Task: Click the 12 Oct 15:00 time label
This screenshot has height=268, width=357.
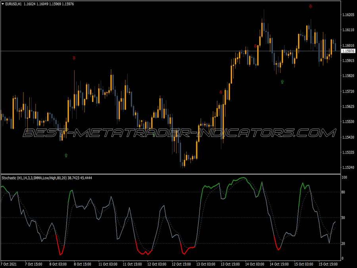Action: (181, 264)
